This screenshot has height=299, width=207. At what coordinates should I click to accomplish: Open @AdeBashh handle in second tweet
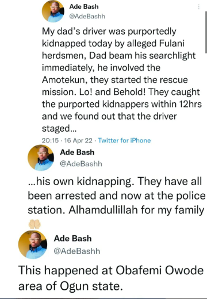click(x=81, y=164)
